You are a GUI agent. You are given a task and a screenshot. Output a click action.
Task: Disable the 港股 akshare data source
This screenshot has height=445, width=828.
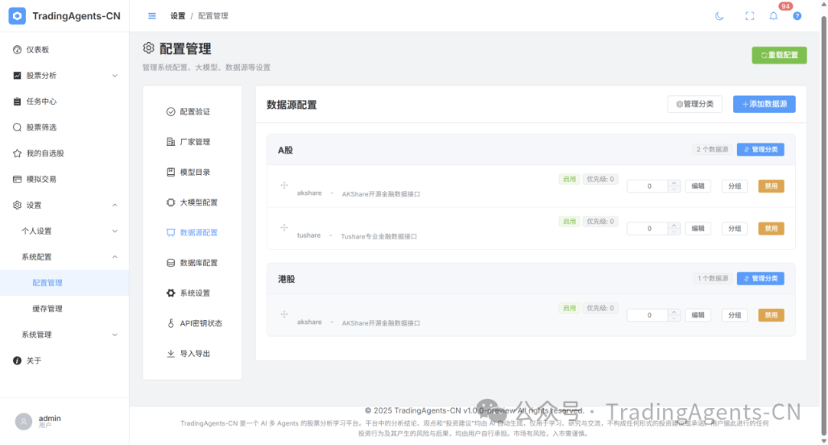point(770,315)
